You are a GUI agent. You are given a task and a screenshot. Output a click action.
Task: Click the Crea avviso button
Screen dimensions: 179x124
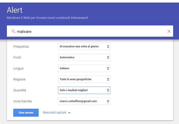[26, 113]
